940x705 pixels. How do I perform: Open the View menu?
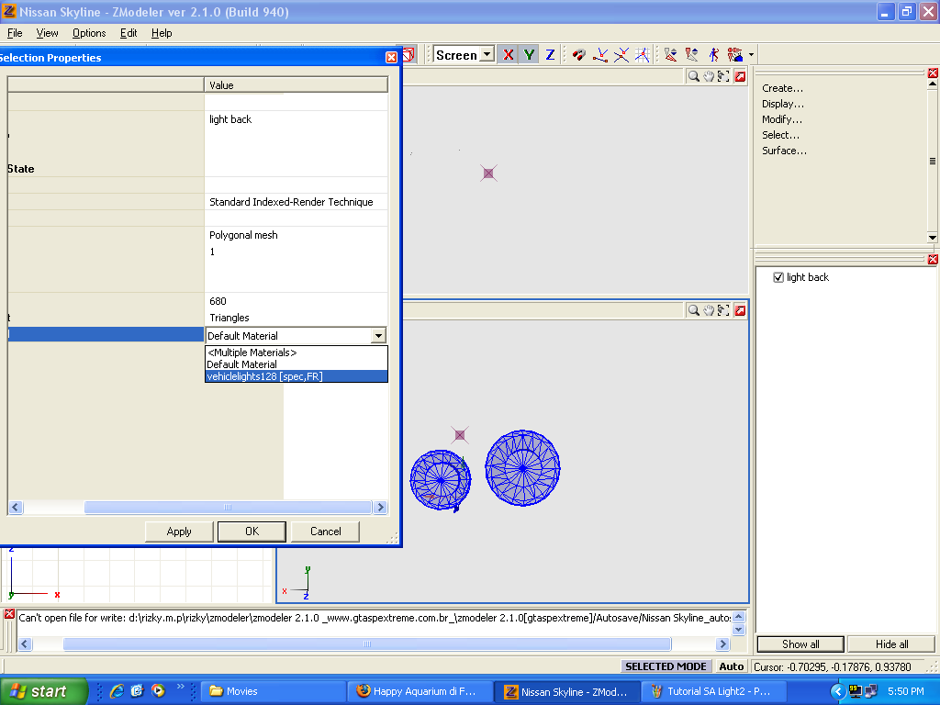pos(48,33)
